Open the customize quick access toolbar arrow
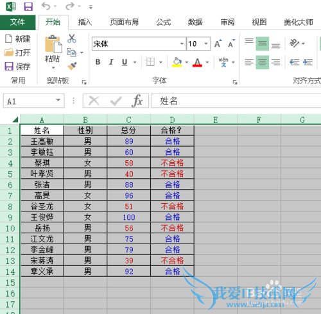This screenshot has width=321, height=314. click(91, 7)
